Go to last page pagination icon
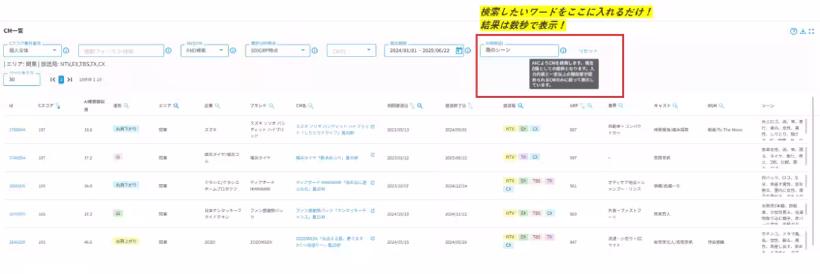 pyautogui.click(x=69, y=80)
